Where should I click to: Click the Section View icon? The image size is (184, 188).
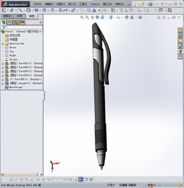pyautogui.click(x=97, y=17)
